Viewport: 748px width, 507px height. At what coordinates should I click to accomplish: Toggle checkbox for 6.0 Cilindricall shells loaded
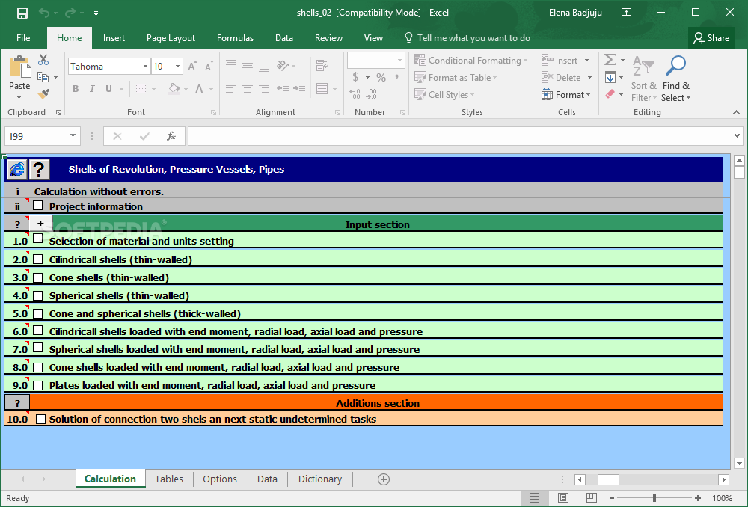click(x=37, y=331)
